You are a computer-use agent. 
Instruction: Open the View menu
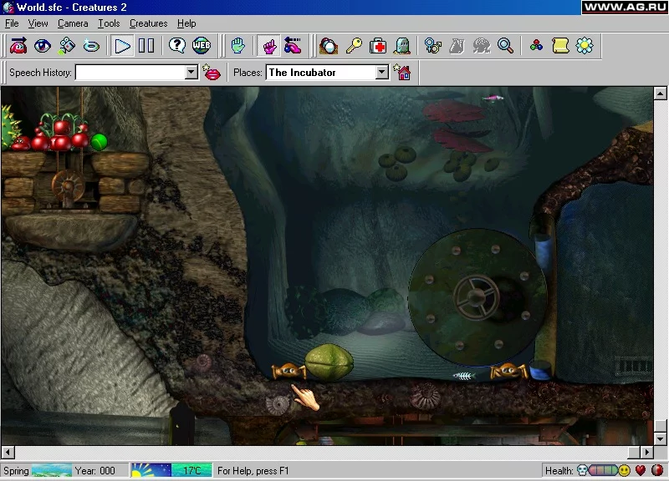point(38,23)
